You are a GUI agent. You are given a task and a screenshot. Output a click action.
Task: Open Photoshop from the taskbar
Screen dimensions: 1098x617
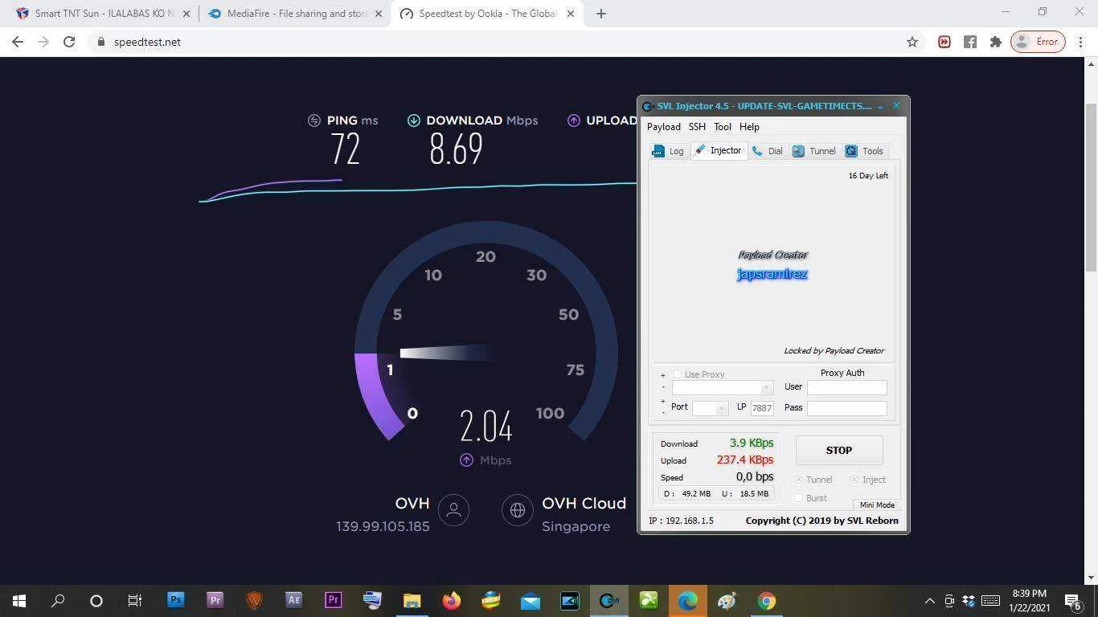tap(175, 600)
